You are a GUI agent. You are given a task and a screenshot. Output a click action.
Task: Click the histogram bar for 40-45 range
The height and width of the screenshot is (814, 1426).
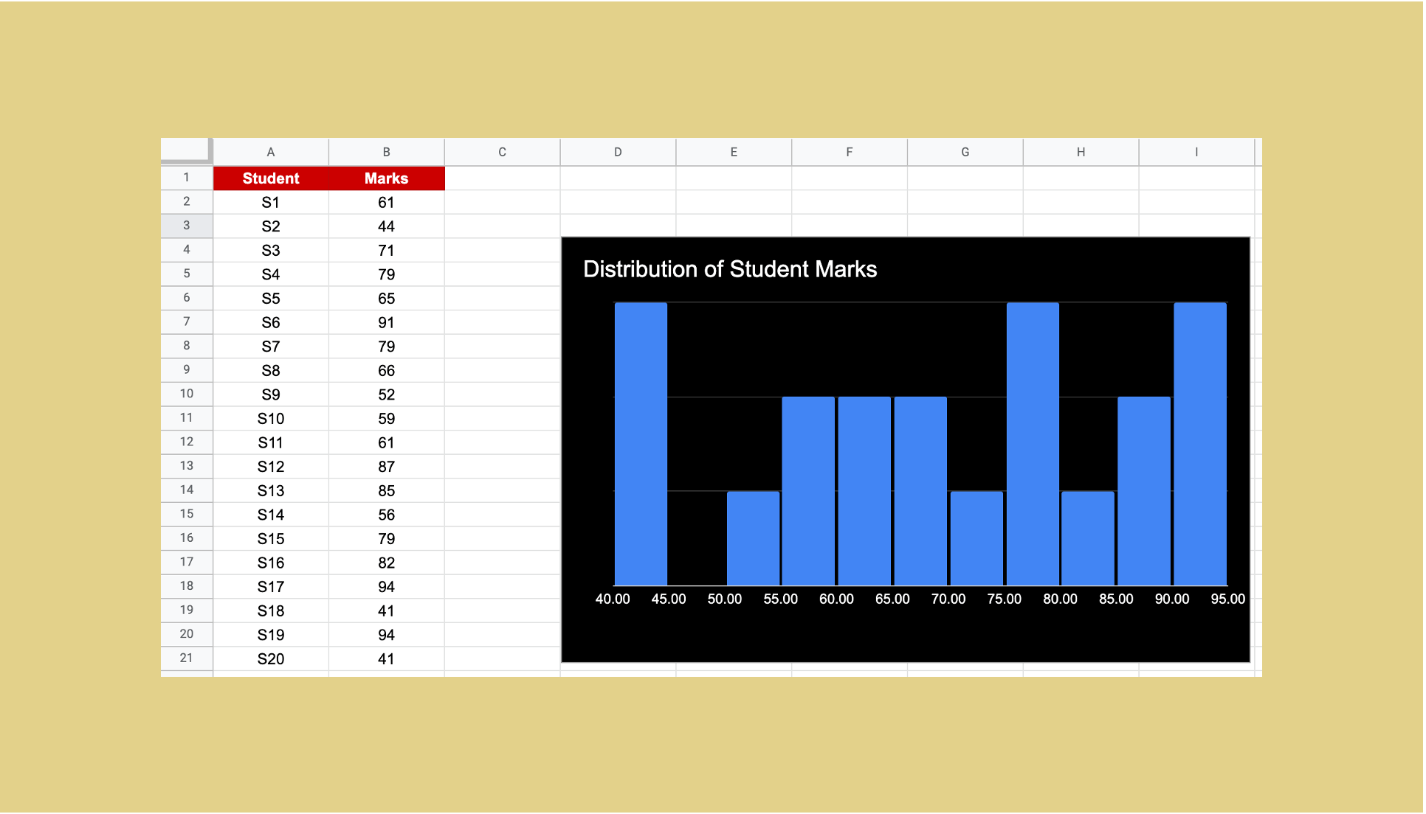641,442
